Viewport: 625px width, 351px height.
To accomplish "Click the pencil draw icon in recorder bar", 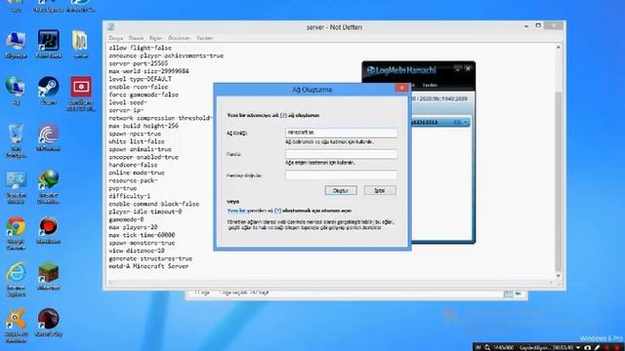I will point(597,347).
